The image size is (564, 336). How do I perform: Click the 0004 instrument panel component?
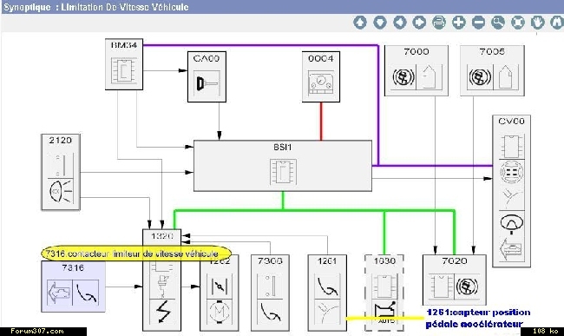pyautogui.click(x=321, y=76)
